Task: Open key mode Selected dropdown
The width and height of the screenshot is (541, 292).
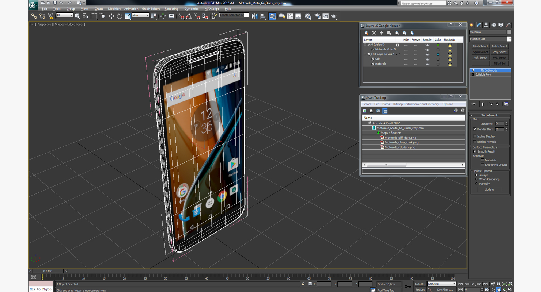Action: pyautogui.click(x=442, y=284)
